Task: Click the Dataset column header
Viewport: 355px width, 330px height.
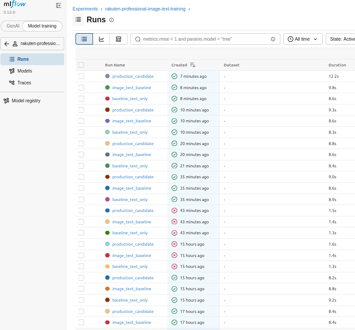Action: 231,65
